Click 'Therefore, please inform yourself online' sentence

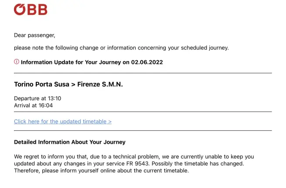102,171
